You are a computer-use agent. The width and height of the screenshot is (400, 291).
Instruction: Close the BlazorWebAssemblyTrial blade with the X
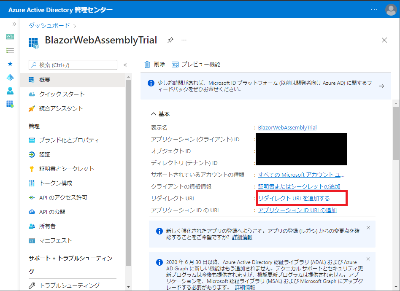tap(384, 40)
